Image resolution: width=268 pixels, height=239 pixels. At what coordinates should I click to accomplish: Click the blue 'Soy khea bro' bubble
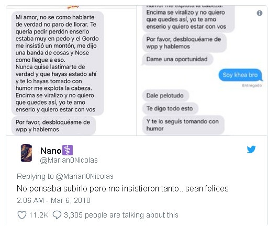coord(240,75)
